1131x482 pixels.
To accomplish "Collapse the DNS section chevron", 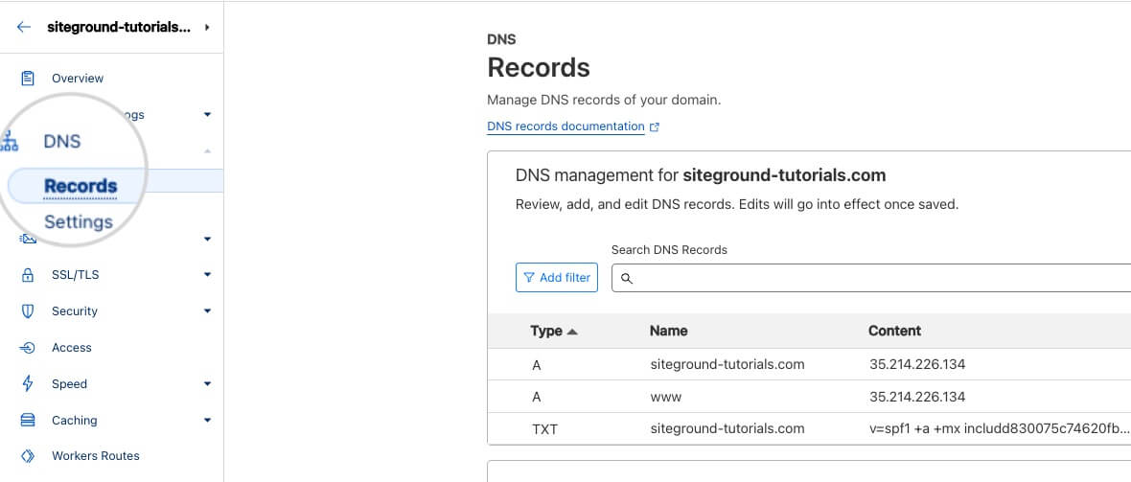I will coord(207,150).
